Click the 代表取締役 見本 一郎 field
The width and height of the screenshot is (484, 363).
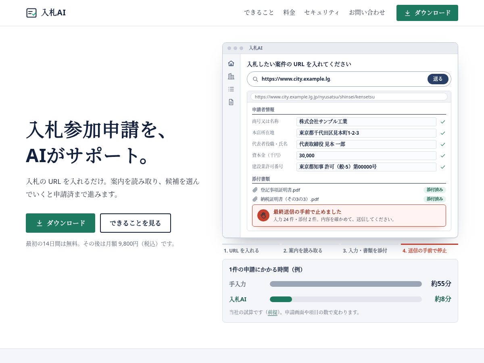point(366,144)
